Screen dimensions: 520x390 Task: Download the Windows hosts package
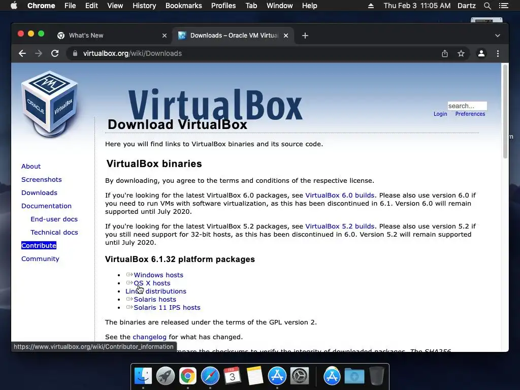pos(158,275)
